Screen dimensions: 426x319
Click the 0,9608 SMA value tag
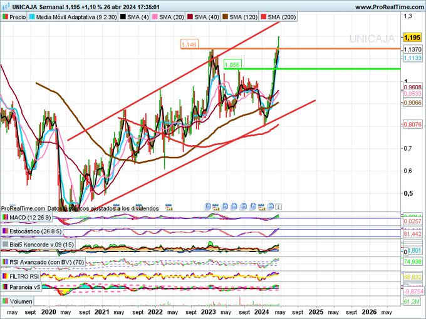pos(412,87)
